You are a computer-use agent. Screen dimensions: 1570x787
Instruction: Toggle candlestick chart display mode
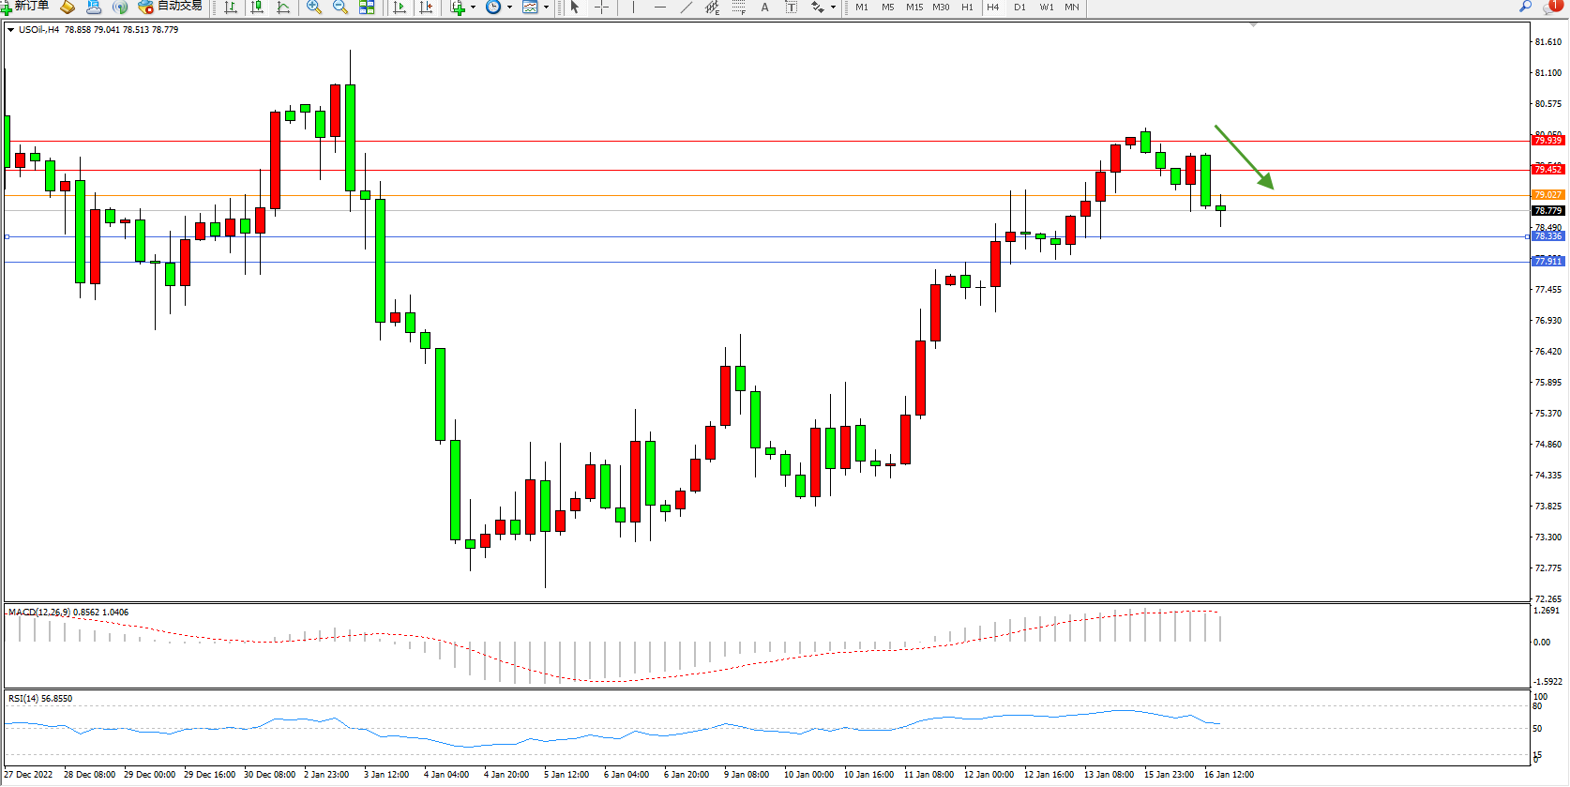point(257,7)
